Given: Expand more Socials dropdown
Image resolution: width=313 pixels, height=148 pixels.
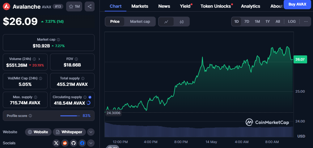Looking at the screenshot, I should point(91,143).
